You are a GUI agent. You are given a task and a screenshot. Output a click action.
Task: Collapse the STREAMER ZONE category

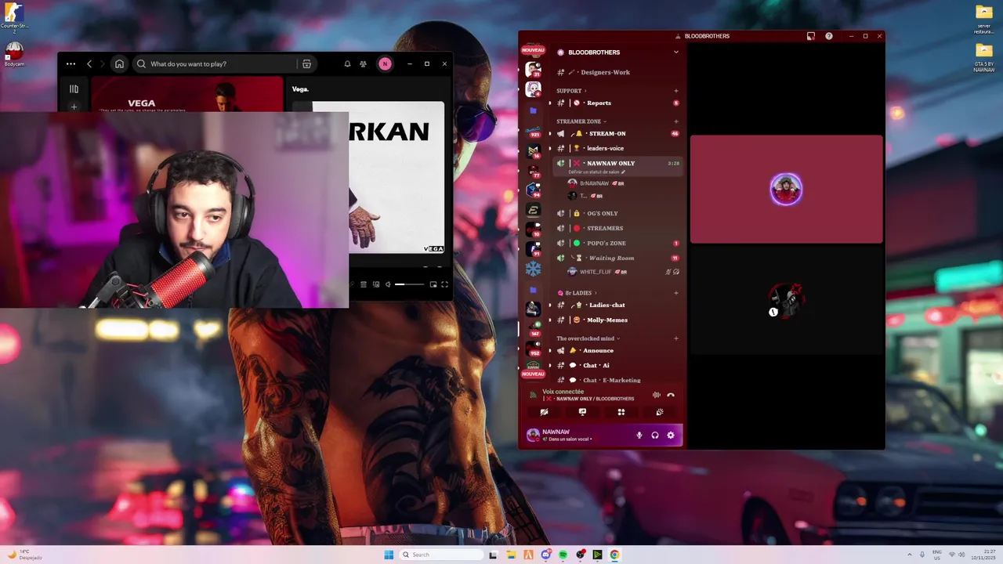point(581,121)
